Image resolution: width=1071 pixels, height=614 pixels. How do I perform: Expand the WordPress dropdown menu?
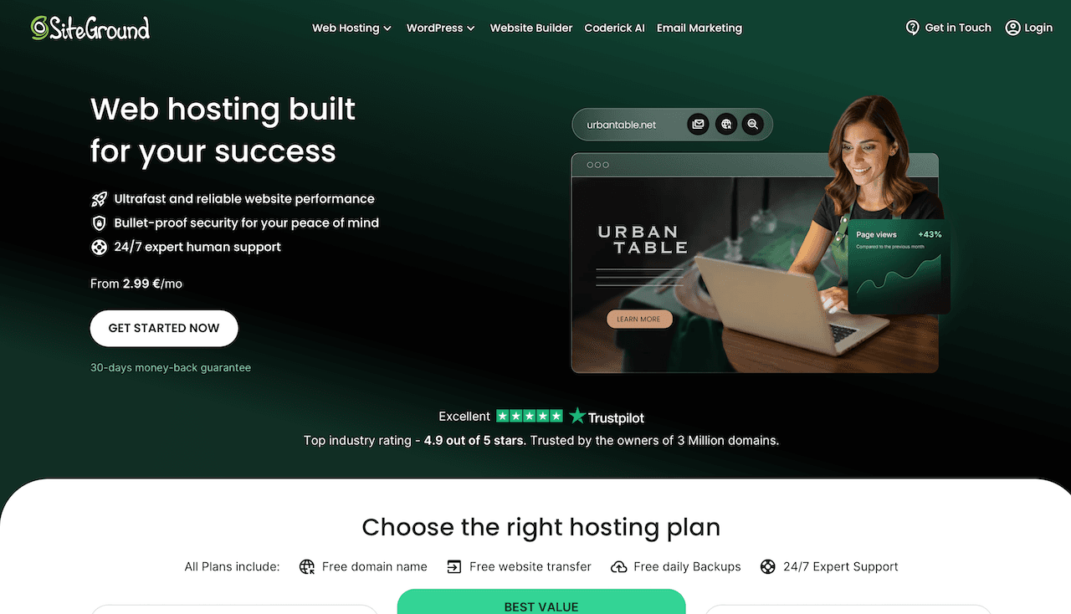point(441,28)
